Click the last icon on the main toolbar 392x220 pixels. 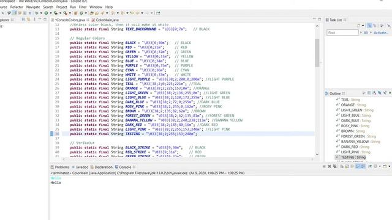coord(158,13)
